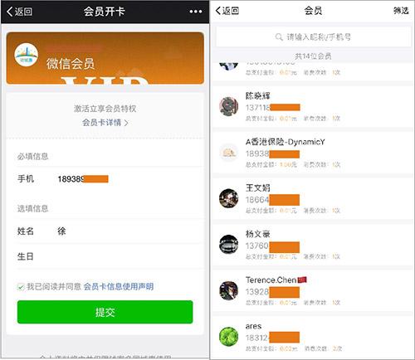Open the 筛选 filter option

[401, 11]
